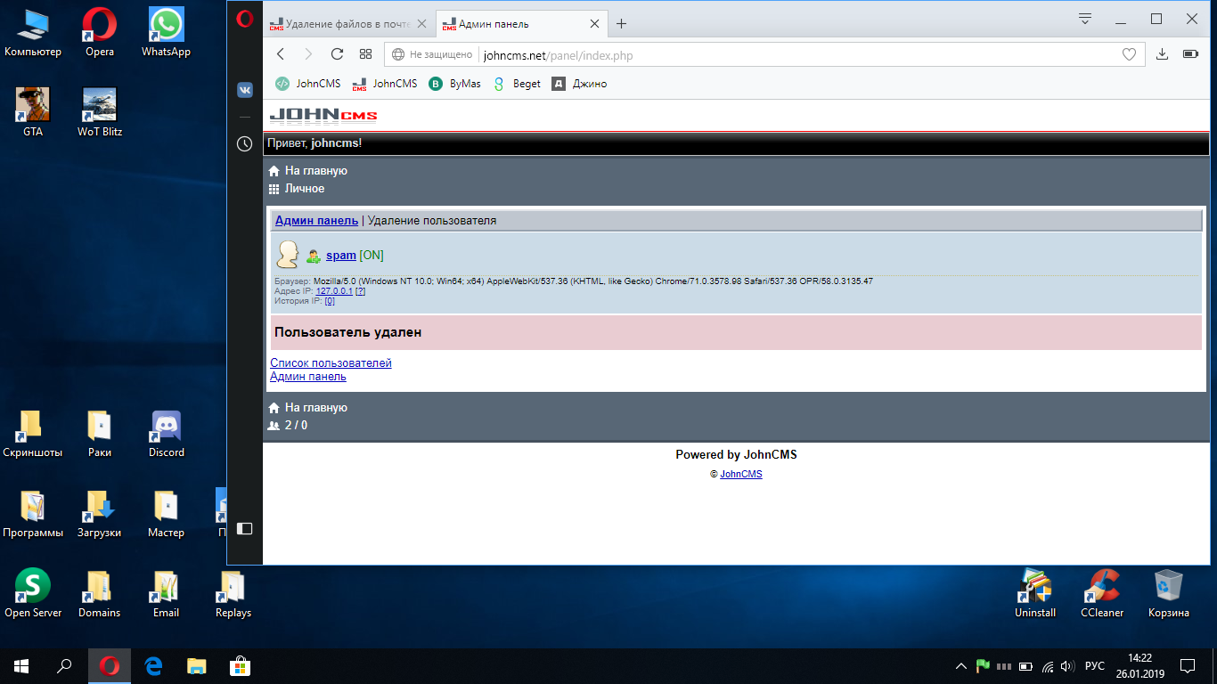Viewport: 1217px width, 684px height.
Task: Open VK messenger in Opera sidebar
Action: point(245,90)
